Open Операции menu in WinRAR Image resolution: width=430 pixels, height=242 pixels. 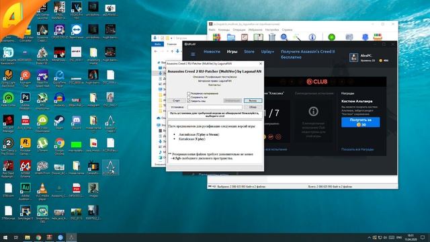tap(239, 30)
